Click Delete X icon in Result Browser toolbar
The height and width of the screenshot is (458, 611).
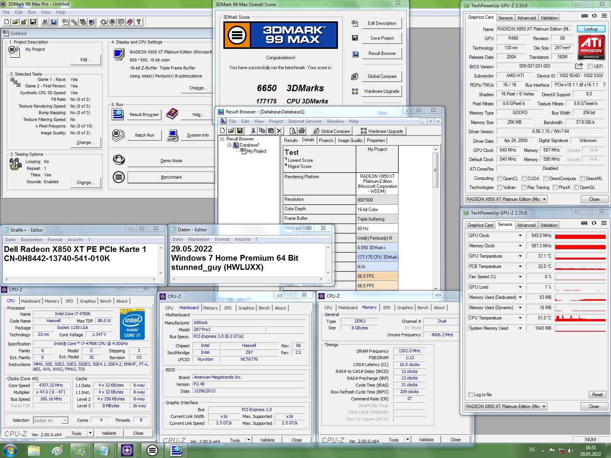coord(280,131)
